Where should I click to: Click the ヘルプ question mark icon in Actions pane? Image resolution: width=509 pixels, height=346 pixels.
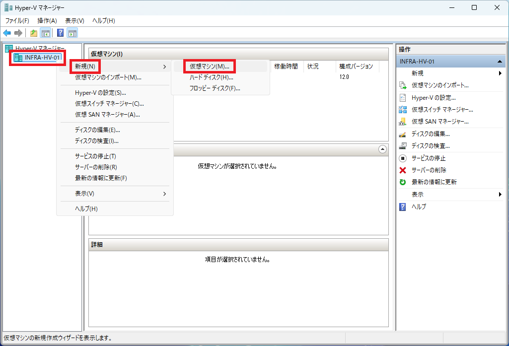tap(403, 207)
